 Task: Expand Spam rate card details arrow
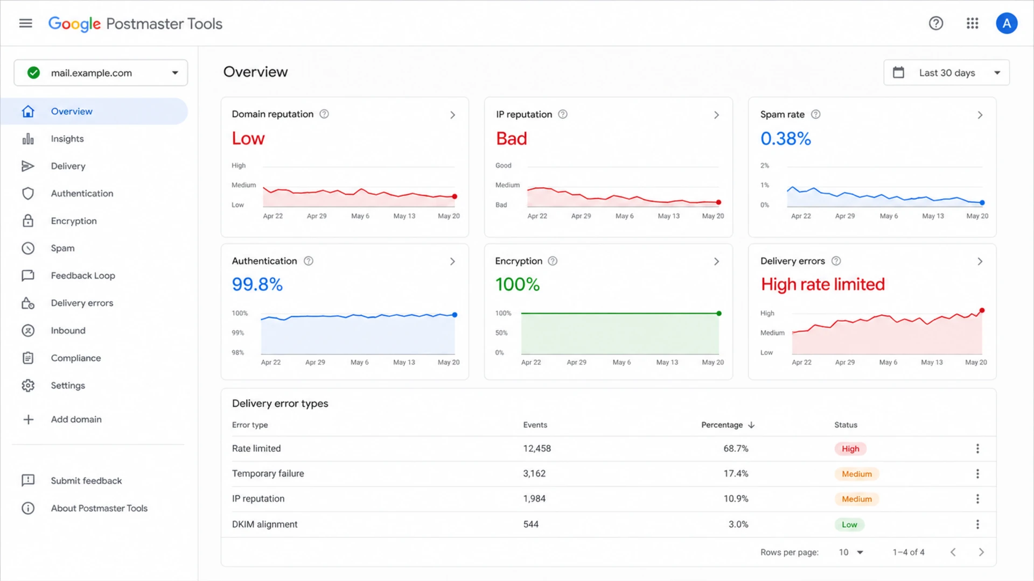[x=980, y=115]
